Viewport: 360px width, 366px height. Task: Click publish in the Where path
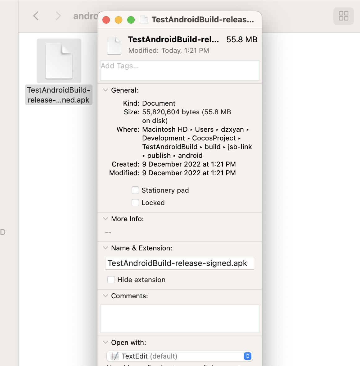pyautogui.click(x=159, y=155)
